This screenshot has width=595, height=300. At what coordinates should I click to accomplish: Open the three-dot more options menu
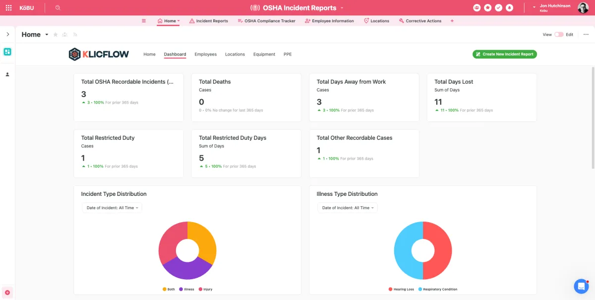coord(586,35)
